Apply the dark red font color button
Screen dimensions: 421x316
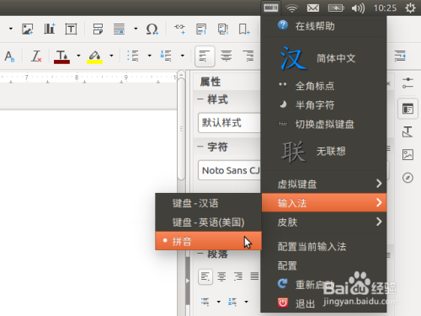tap(61, 56)
